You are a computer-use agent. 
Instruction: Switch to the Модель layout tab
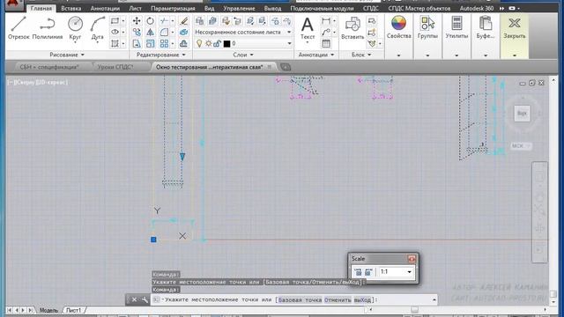48,310
